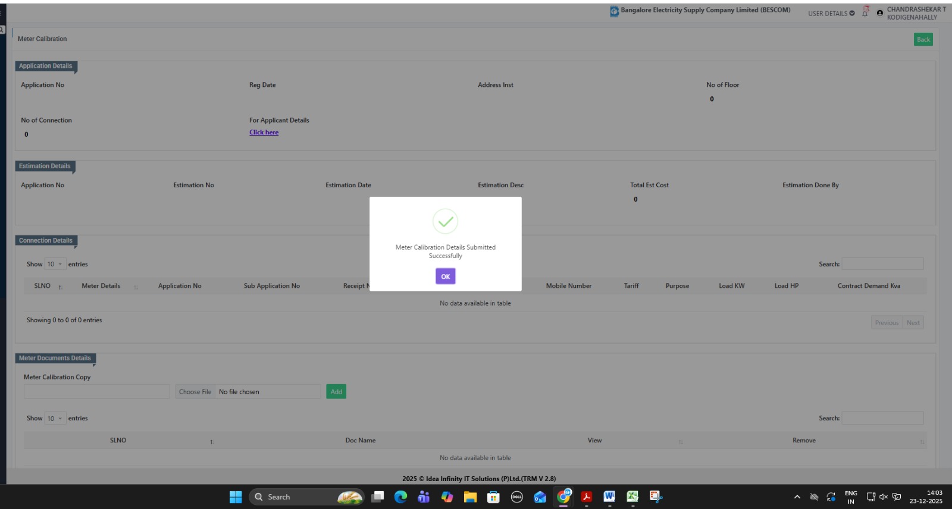
Task: Open the Windows Start menu
Action: pos(236,497)
